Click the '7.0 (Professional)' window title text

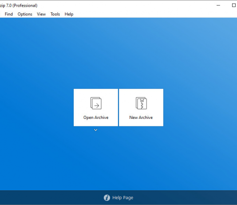coord(22,6)
